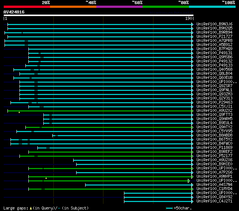Image resolution: width=239 pixels, height=211 pixels.
Task: Click the green alignment bar for UniRef100_B9REF2
Action: point(111,152)
